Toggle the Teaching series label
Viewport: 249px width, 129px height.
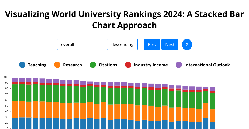point(37,65)
